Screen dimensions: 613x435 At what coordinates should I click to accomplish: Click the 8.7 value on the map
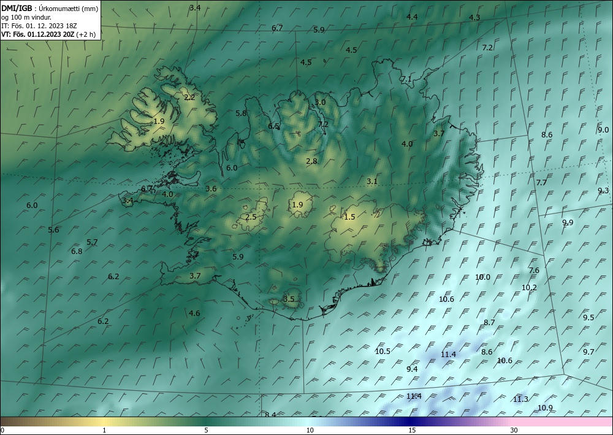489,322
